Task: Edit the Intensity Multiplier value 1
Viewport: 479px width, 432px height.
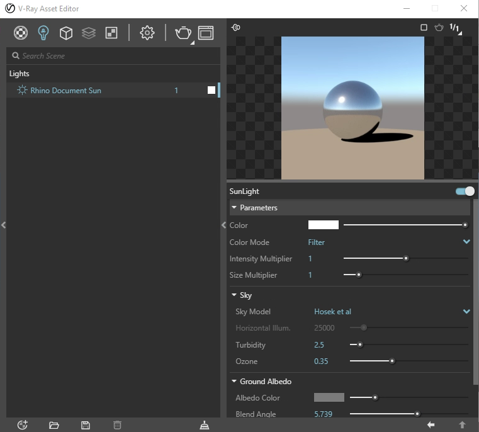Action: 310,259
